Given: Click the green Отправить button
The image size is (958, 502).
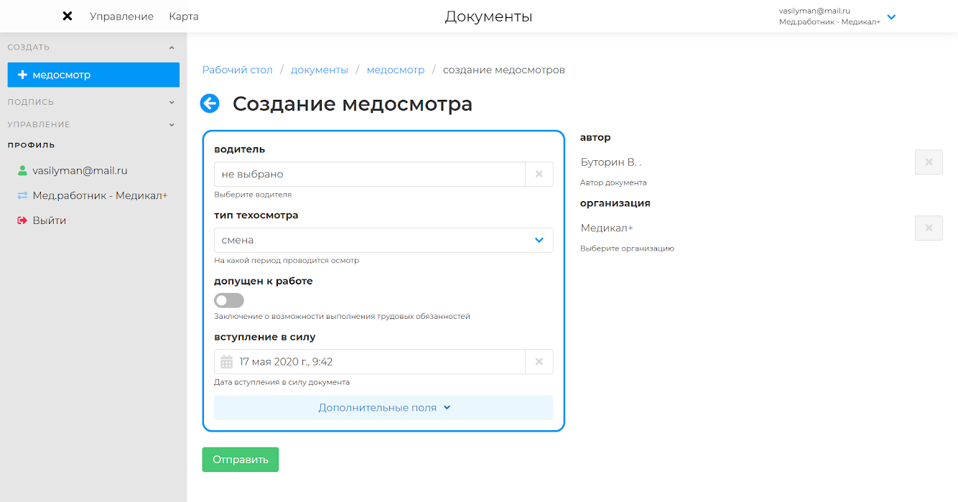Looking at the screenshot, I should pyautogui.click(x=241, y=460).
